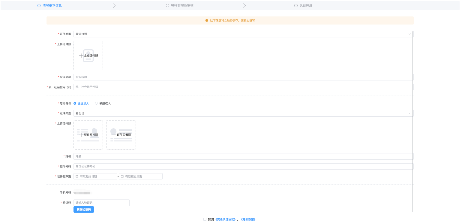
Task: Go to the 认证完成 step
Action: [x=303, y=5]
